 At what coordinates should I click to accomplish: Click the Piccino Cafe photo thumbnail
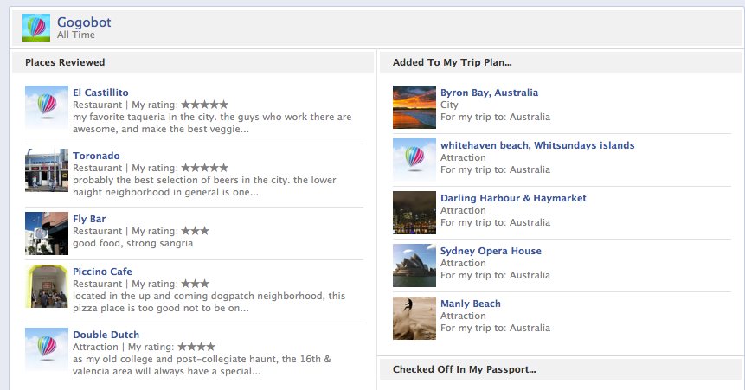(x=47, y=286)
